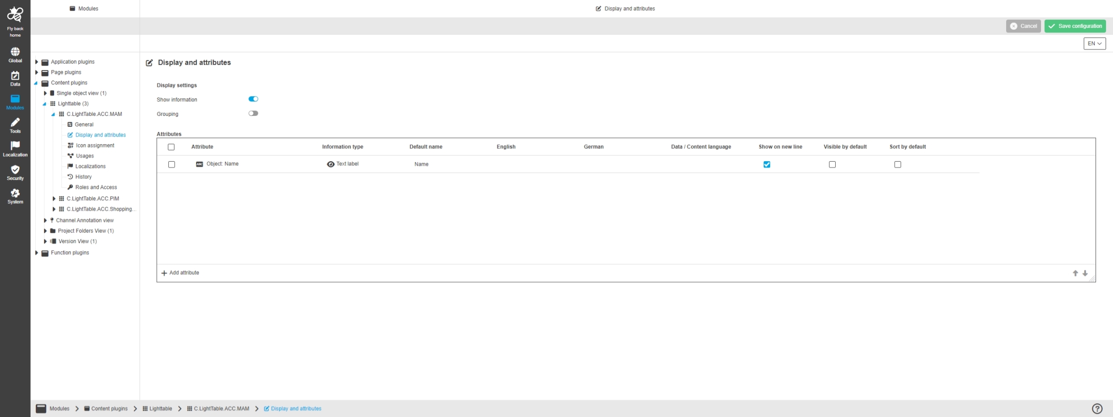Image resolution: width=1113 pixels, height=417 pixels.
Task: Open the Security shield icon
Action: [15, 169]
